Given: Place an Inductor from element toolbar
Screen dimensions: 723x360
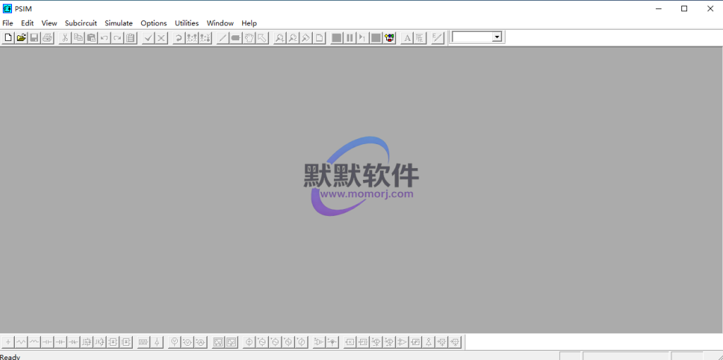Looking at the screenshot, I should click(x=34, y=342).
